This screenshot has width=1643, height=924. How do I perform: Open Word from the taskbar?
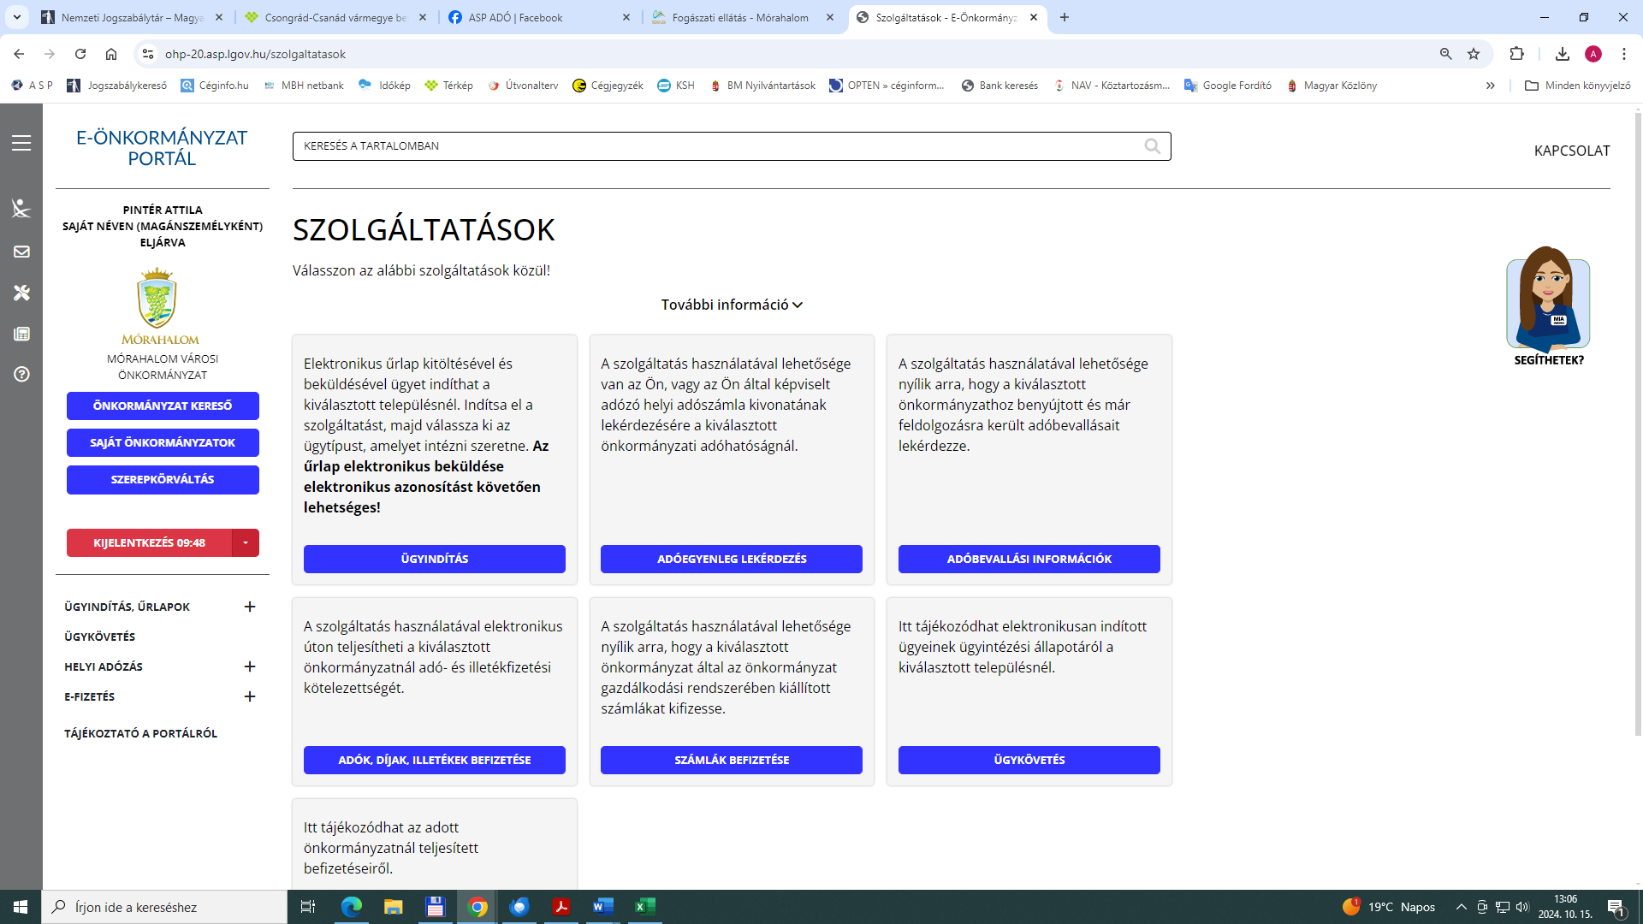click(x=603, y=907)
